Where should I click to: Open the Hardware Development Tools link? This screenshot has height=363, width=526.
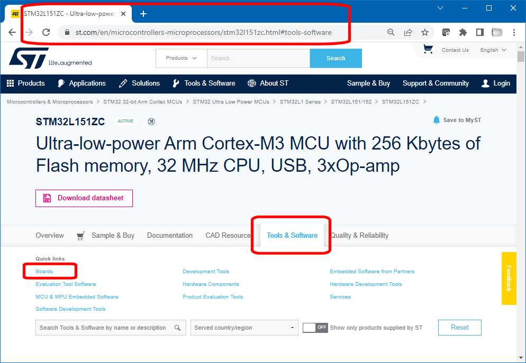point(366,284)
